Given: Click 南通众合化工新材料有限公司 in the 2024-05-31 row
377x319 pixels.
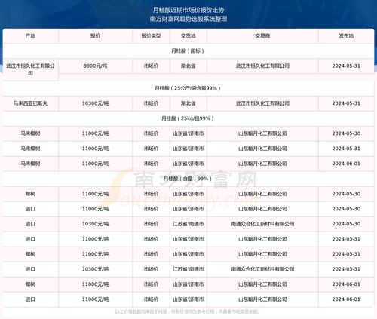Looking at the screenshot, I should pyautogui.click(x=262, y=269).
